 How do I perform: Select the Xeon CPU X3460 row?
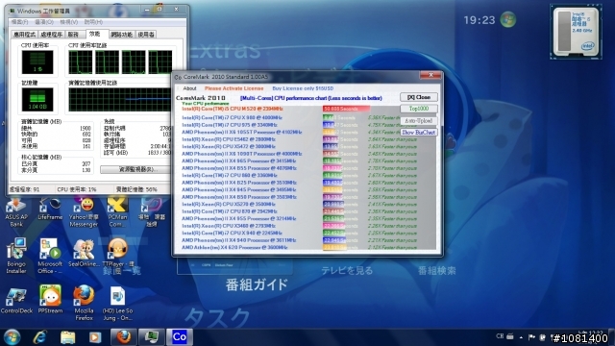click(229, 226)
